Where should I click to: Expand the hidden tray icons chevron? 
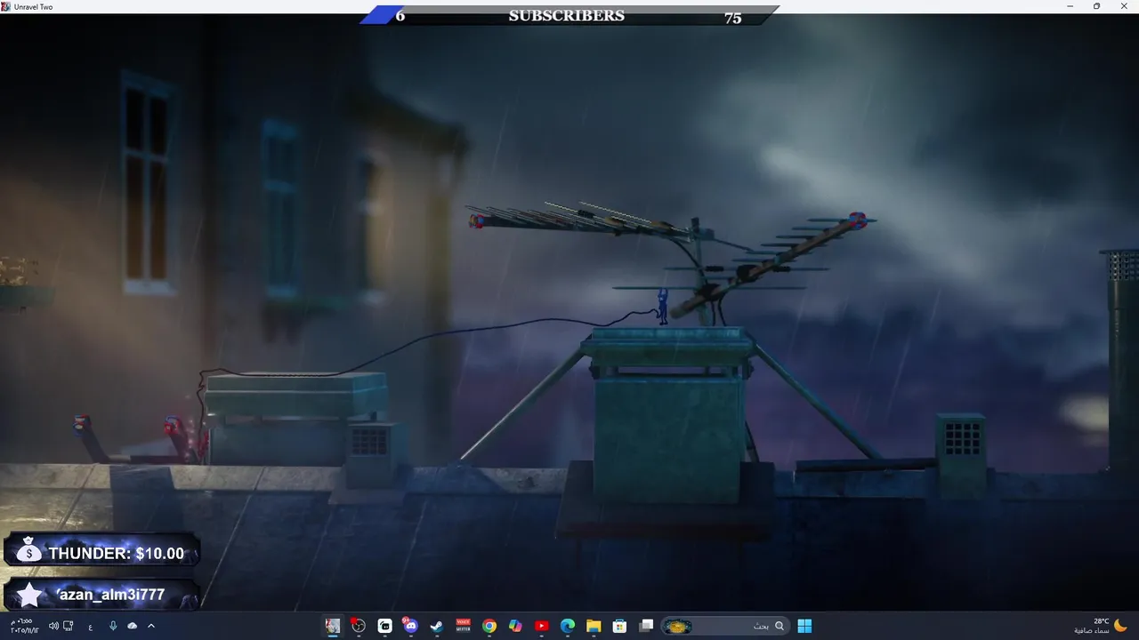point(150,626)
